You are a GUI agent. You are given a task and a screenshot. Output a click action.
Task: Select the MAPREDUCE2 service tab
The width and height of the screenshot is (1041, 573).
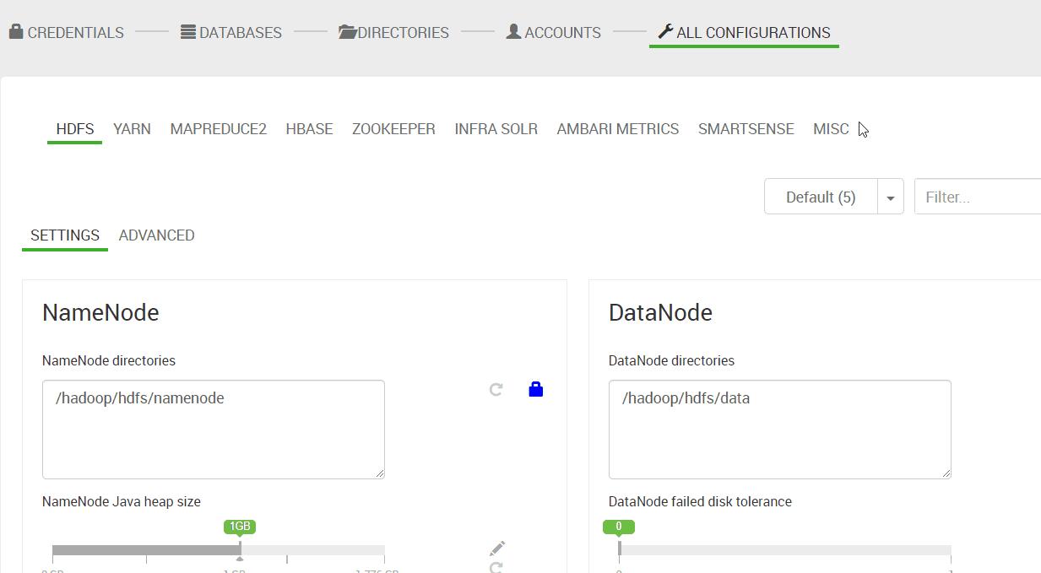(x=219, y=129)
